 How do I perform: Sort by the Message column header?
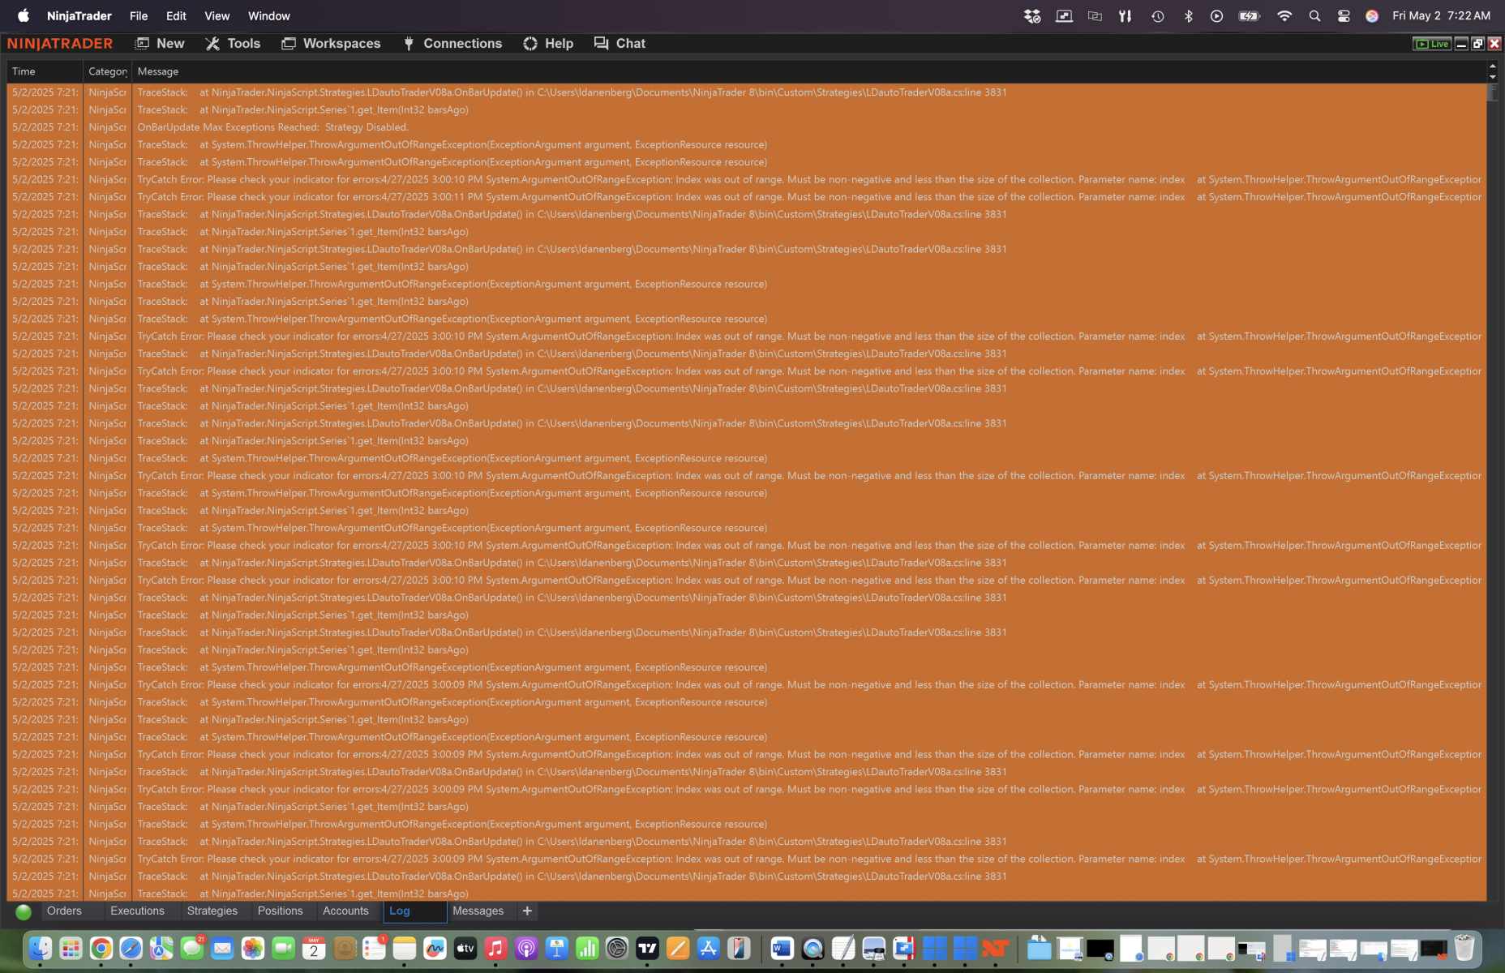point(808,71)
